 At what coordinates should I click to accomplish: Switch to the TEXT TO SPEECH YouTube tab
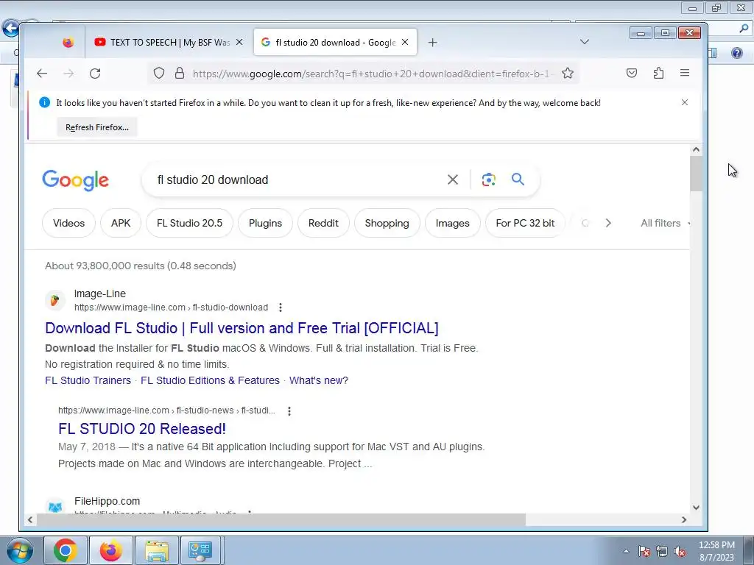(x=169, y=43)
